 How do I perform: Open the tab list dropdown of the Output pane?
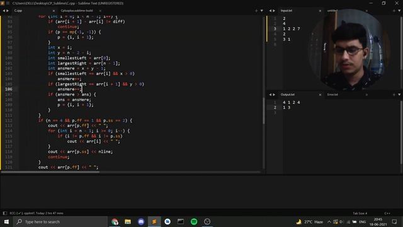point(399,95)
